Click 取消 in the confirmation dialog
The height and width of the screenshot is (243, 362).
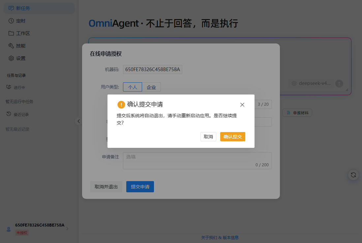point(208,137)
